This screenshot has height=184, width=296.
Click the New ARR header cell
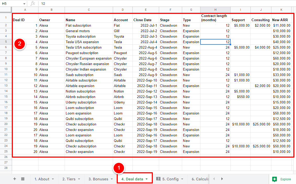pyautogui.click(x=281, y=18)
